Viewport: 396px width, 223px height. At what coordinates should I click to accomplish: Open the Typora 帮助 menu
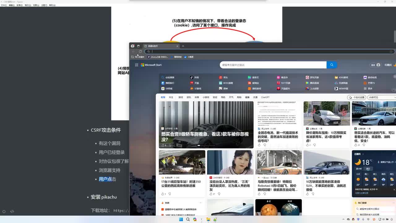click(x=53, y=5)
